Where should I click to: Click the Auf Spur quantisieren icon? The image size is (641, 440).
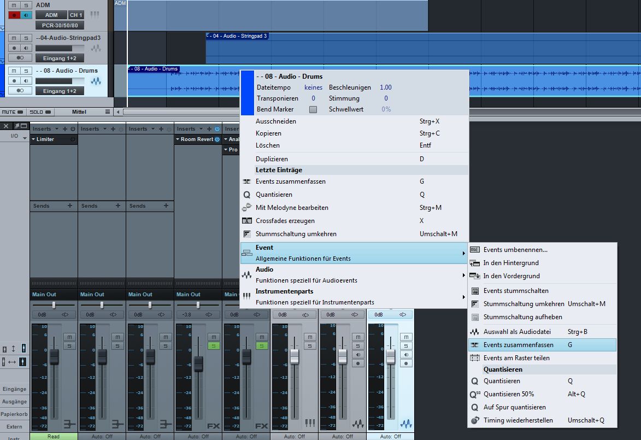pyautogui.click(x=475, y=407)
